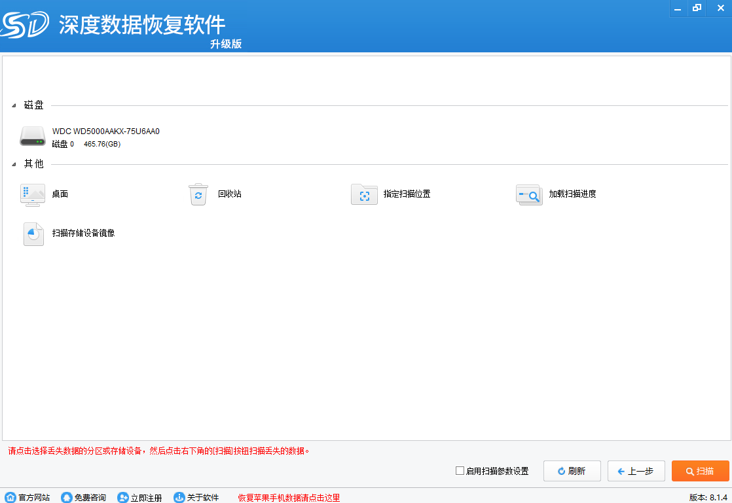Select the 加载扫描进度 label
Screen dimensions: 732x503
point(572,194)
